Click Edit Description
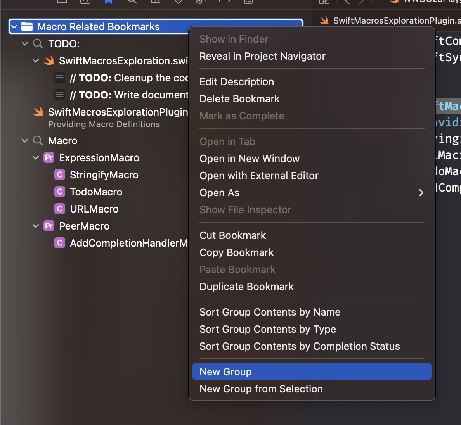461x425 pixels. coord(237,82)
